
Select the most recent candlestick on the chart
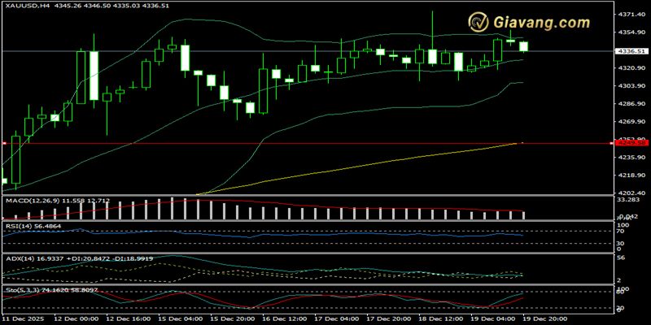pyautogui.click(x=523, y=47)
